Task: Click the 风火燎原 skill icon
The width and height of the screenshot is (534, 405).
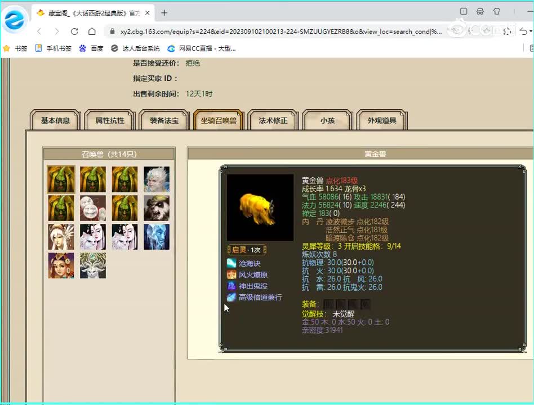Action: [232, 274]
